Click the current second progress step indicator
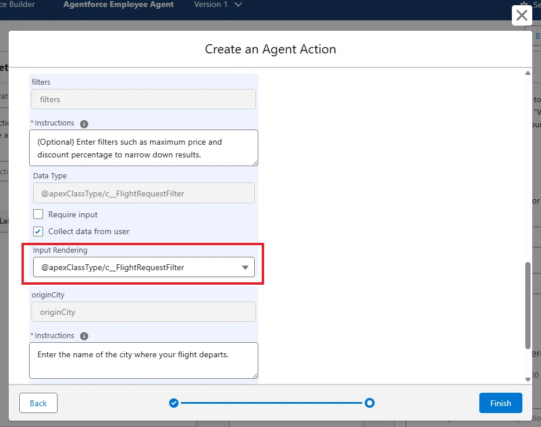 (x=369, y=403)
